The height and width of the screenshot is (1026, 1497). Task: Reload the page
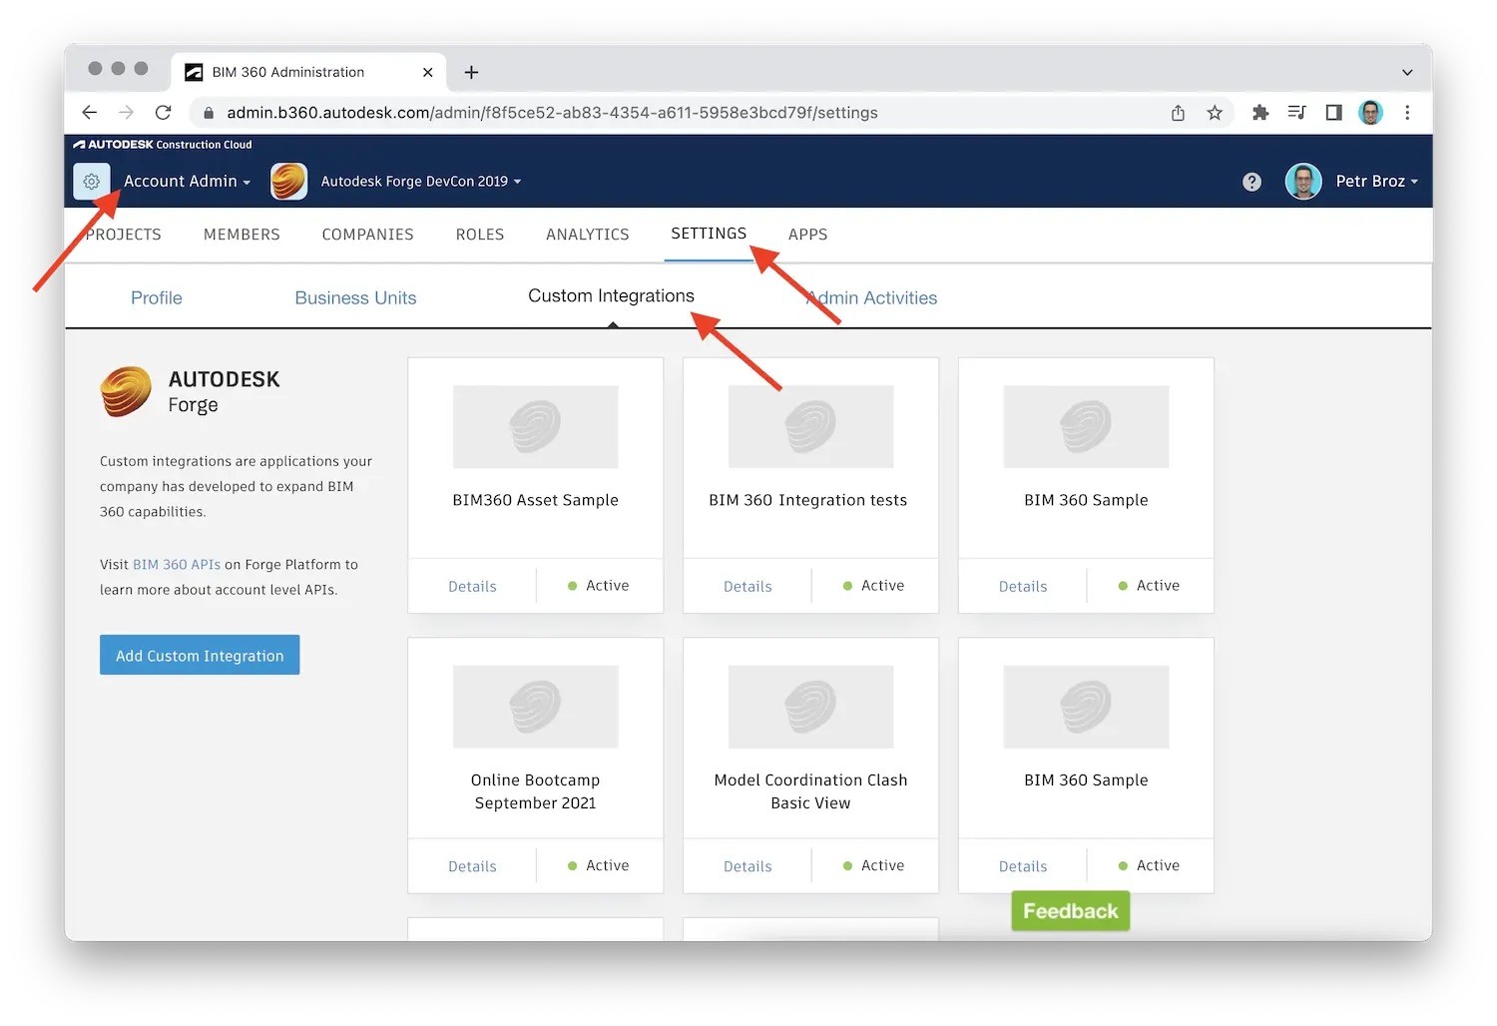(x=163, y=113)
